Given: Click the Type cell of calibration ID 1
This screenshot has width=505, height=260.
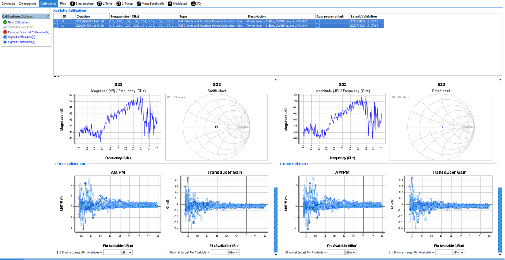Looking at the screenshot, I should tap(212, 26).
